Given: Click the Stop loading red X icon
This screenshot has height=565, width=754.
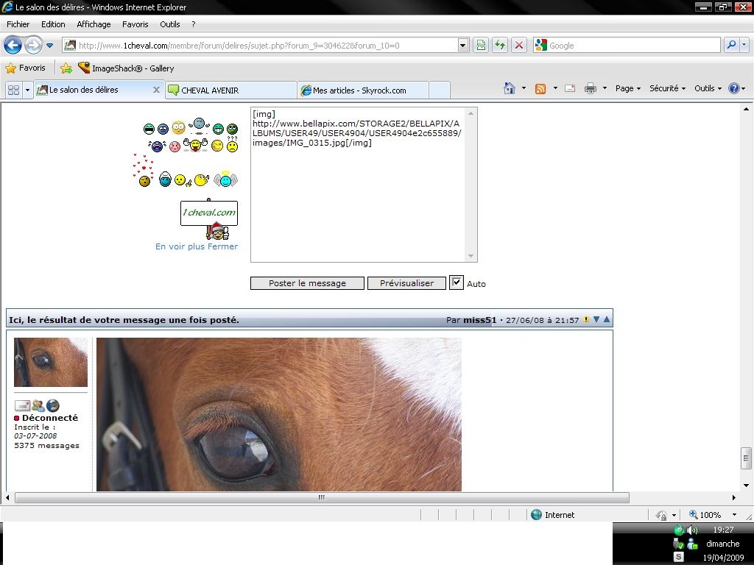Looking at the screenshot, I should pyautogui.click(x=519, y=46).
